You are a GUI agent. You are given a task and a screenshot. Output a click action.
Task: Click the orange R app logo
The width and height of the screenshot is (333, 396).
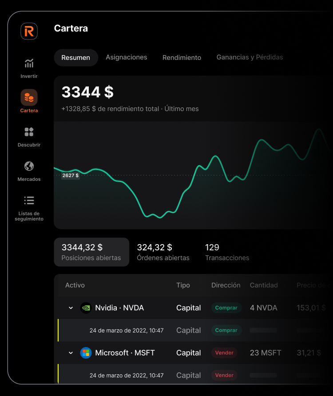point(29,31)
